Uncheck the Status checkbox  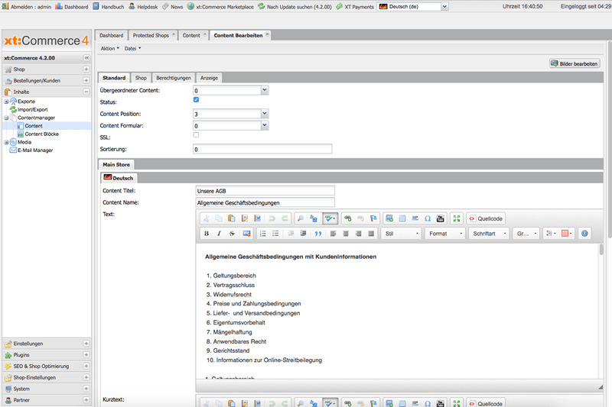tap(196, 100)
